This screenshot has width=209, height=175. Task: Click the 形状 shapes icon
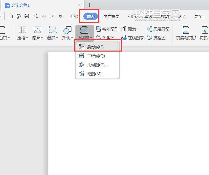(67, 30)
